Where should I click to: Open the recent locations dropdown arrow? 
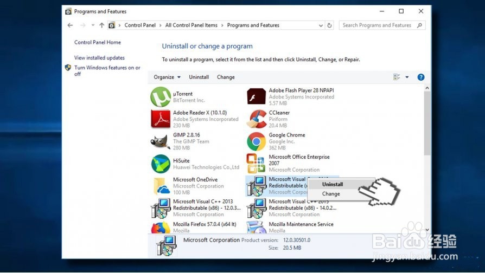point(93,25)
